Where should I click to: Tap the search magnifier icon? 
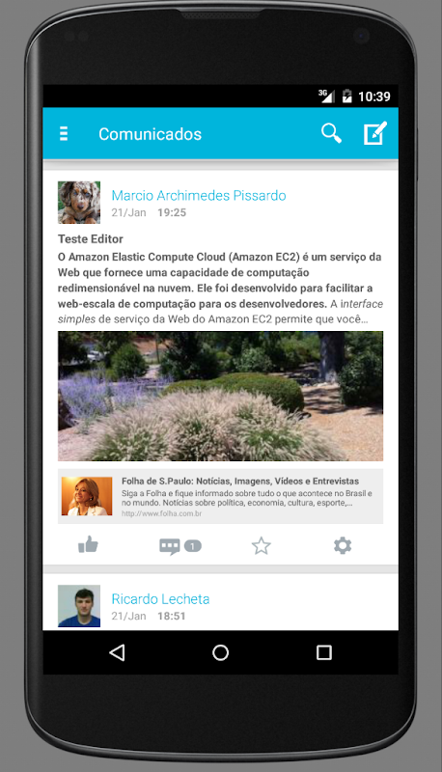[x=331, y=133]
